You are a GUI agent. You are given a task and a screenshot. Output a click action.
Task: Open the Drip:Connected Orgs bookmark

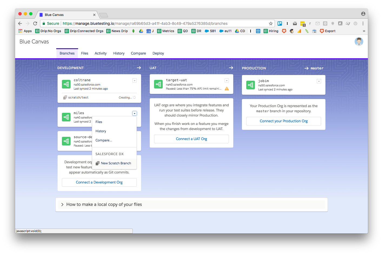[x=84, y=31]
